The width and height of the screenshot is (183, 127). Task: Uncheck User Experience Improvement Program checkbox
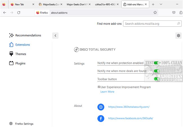(x=99, y=87)
